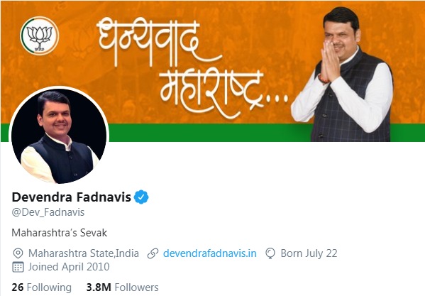This screenshot has width=425, height=296.
Task: Click the location pin icon
Action: [x=18, y=253]
